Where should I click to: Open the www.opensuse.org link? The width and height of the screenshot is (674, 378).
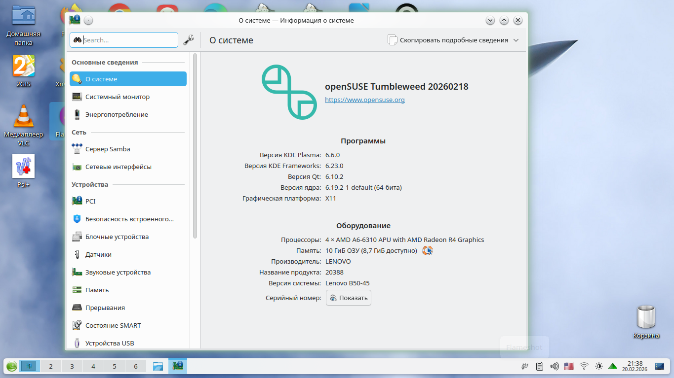[364, 100]
